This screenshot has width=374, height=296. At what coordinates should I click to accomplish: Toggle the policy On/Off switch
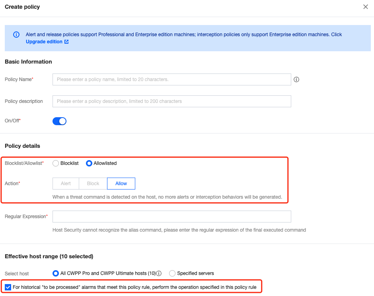[x=59, y=121]
